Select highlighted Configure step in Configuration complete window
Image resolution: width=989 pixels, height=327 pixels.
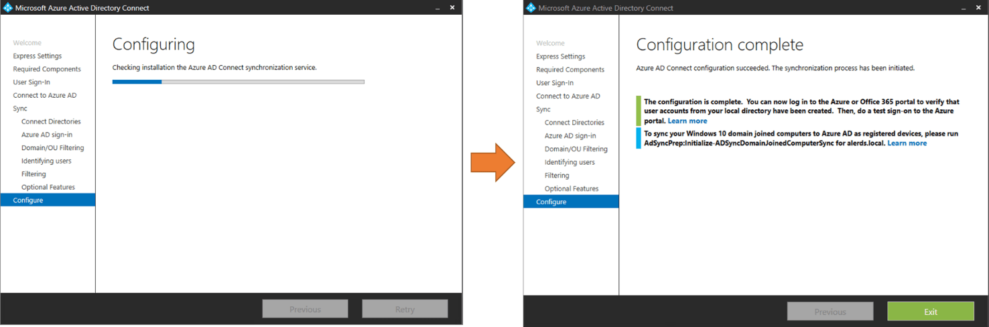point(571,202)
